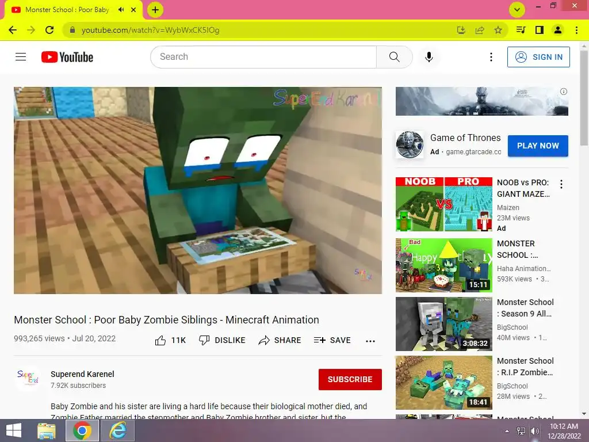Close the Monster School tab
The width and height of the screenshot is (589, 442).
coord(133,10)
